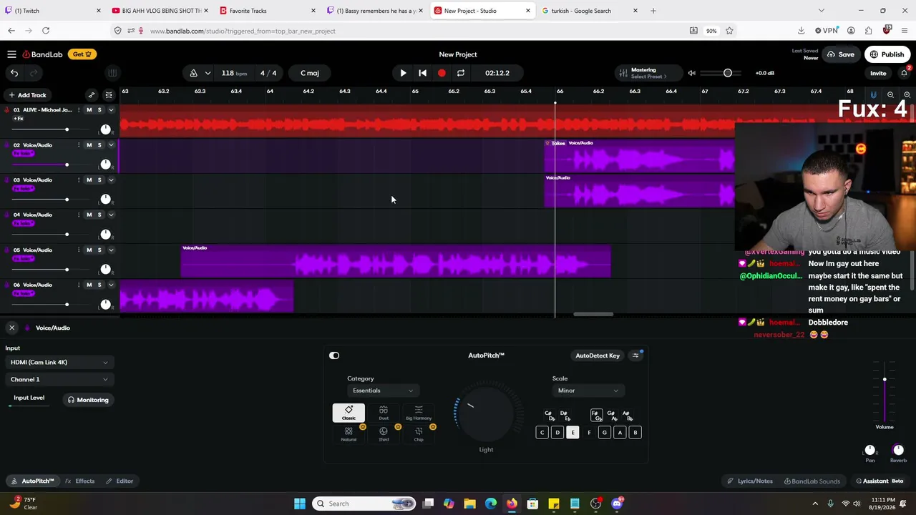Undo the last action in BandLab

[14, 73]
